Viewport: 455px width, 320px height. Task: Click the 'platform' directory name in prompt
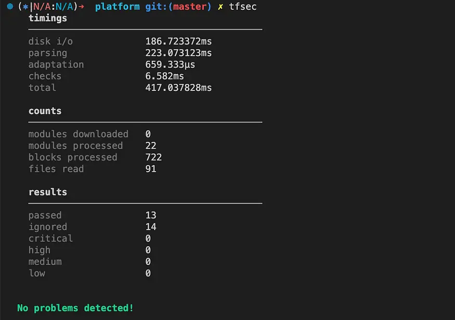pos(117,7)
